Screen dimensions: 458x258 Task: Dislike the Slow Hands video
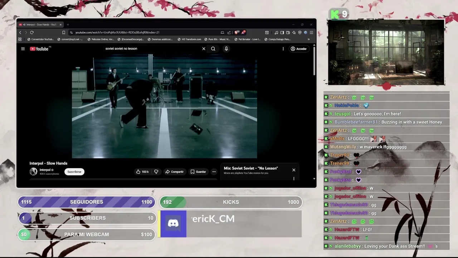click(x=156, y=172)
